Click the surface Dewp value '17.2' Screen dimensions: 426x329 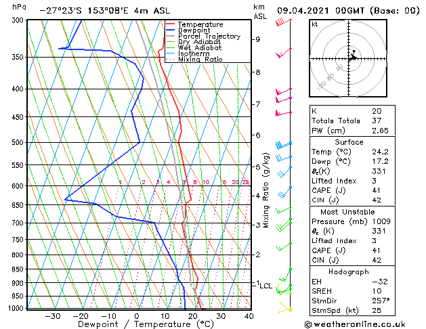380,162
